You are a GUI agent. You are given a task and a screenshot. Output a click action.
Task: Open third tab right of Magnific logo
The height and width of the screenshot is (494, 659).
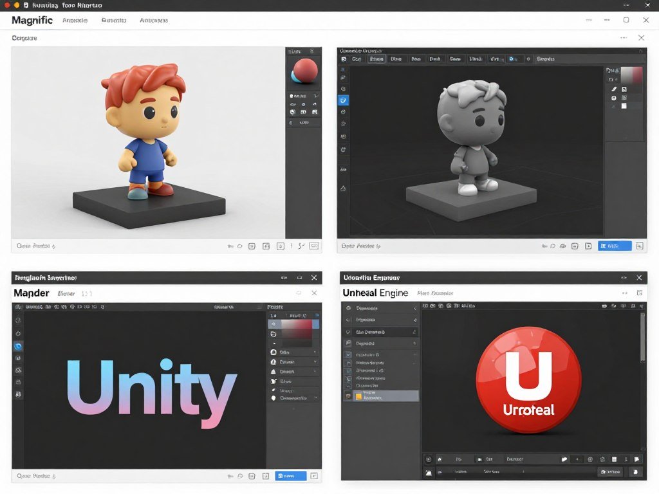coord(154,20)
